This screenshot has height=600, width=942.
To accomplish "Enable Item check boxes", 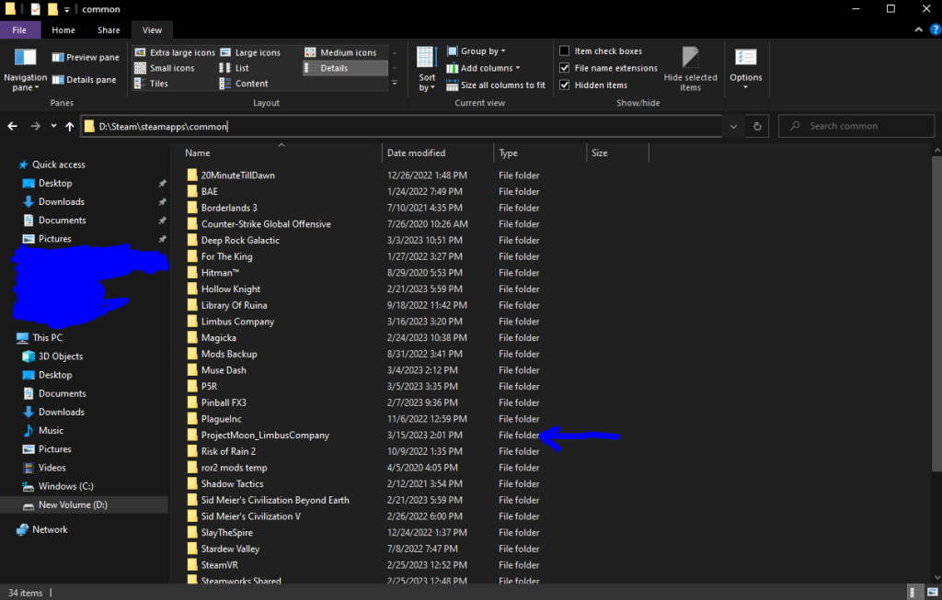I will [565, 51].
